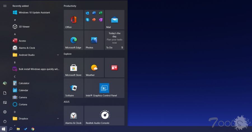Open Calculator from app list

[24, 83]
